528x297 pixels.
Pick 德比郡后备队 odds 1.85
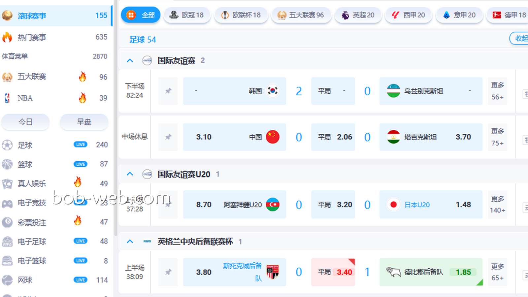431,272
